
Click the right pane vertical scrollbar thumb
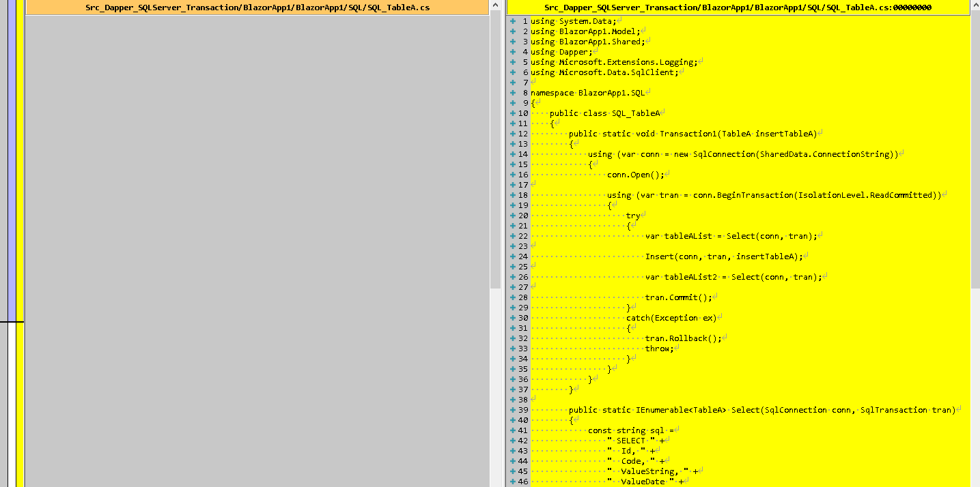[975, 151]
